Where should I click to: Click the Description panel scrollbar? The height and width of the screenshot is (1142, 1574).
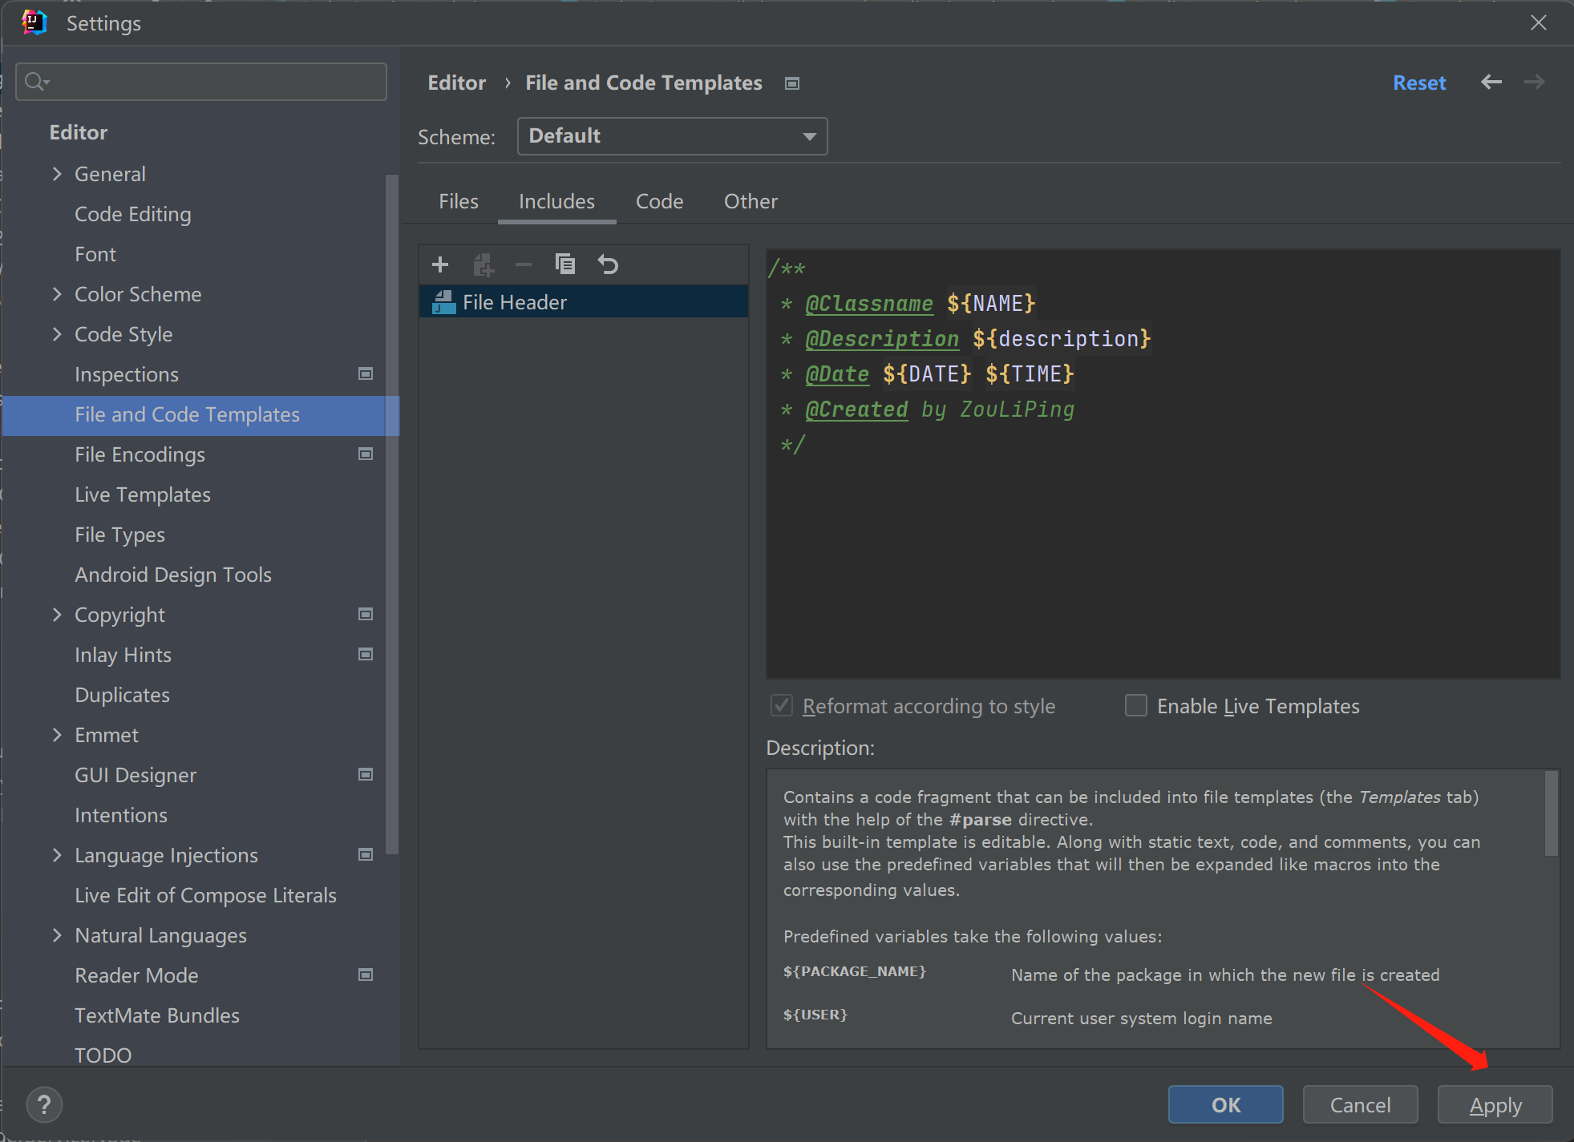(x=1552, y=813)
